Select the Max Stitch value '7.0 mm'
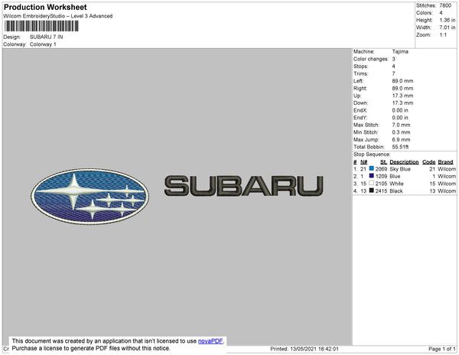The image size is (459, 355). tap(401, 125)
